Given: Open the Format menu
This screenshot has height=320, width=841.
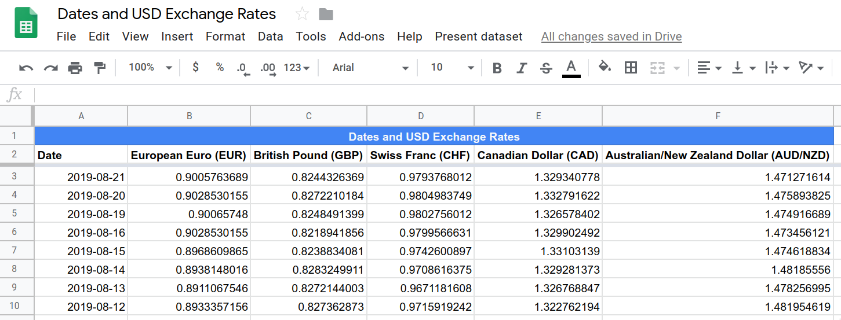Looking at the screenshot, I should (225, 36).
